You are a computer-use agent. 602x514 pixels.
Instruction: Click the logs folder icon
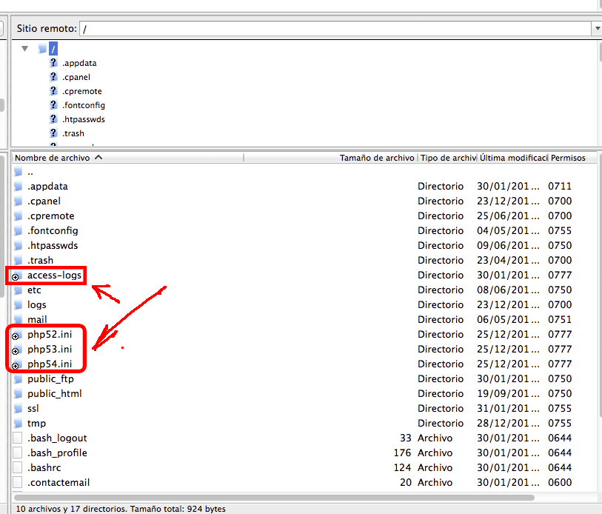click(18, 305)
